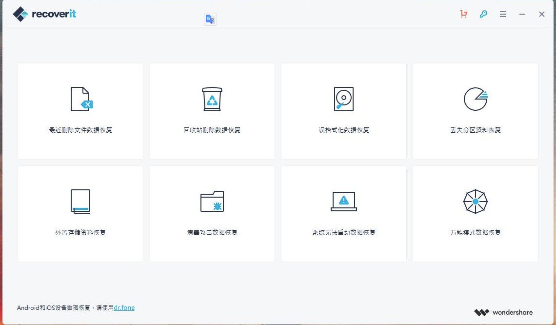Click the system crash laptop warning icon
Viewport: 556px width, 325px height.
(x=344, y=201)
